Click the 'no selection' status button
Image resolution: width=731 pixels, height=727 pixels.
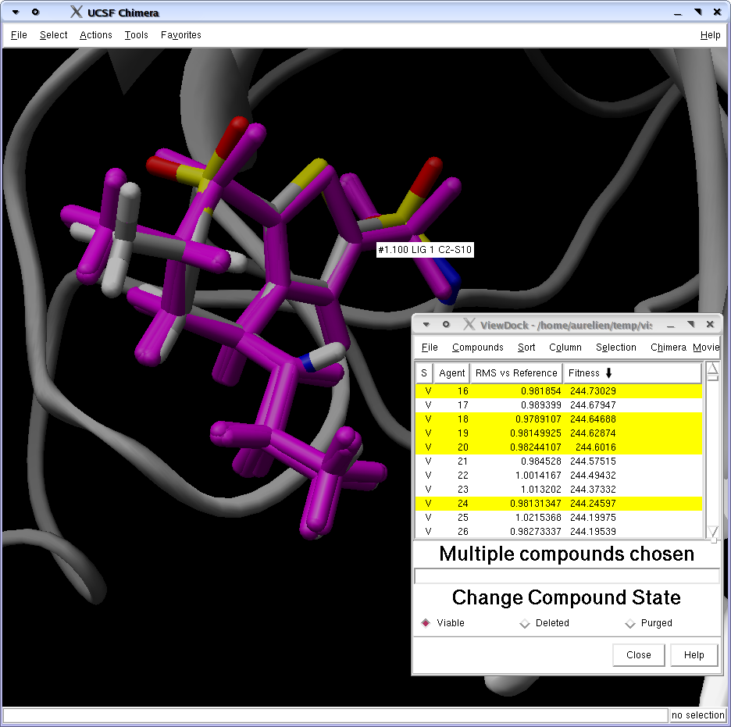698,715
